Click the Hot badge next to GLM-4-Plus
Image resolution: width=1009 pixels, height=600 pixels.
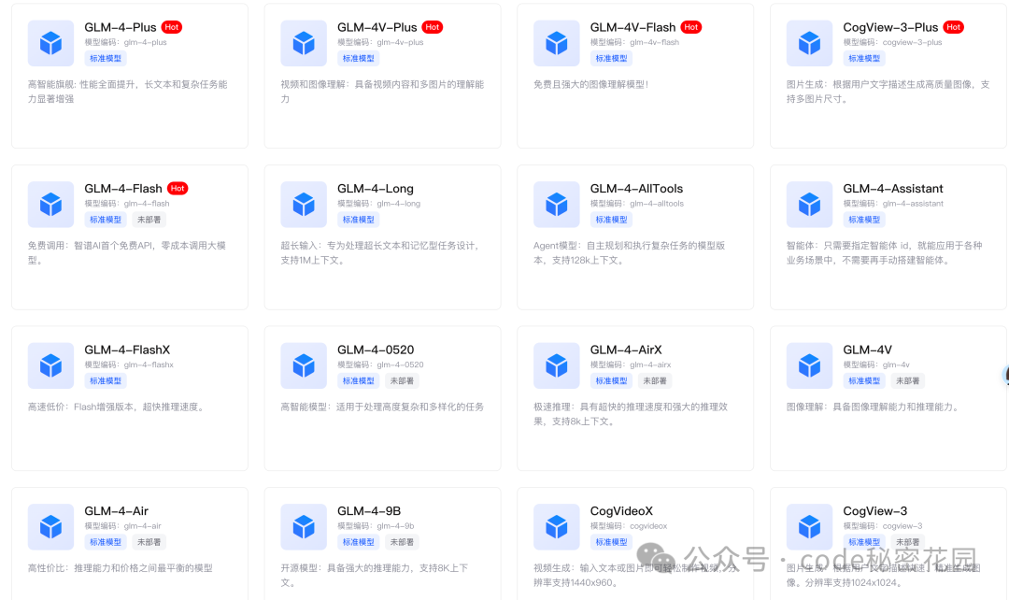pos(172,27)
